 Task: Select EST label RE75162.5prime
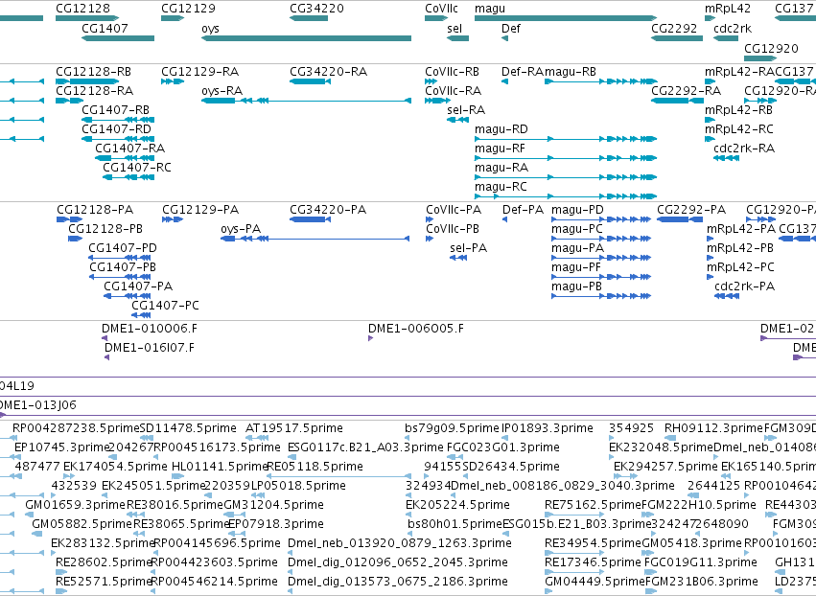coord(594,505)
